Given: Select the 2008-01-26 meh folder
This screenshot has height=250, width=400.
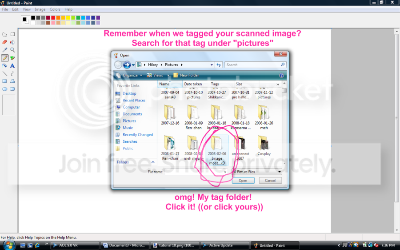Looking at the screenshot, I should [x=264, y=117].
